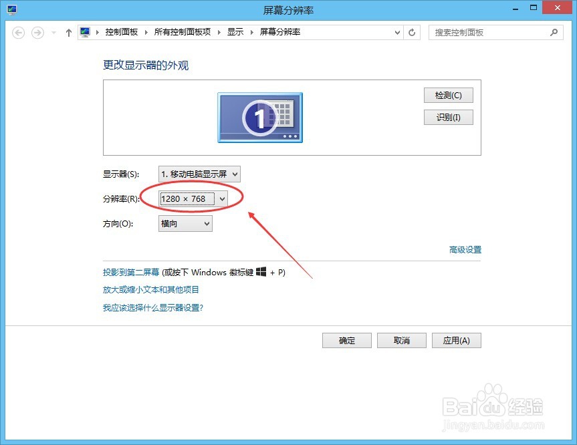This screenshot has width=577, height=445.
Task: Open the 所有控制面板项 breadcrumb
Action: 183,32
